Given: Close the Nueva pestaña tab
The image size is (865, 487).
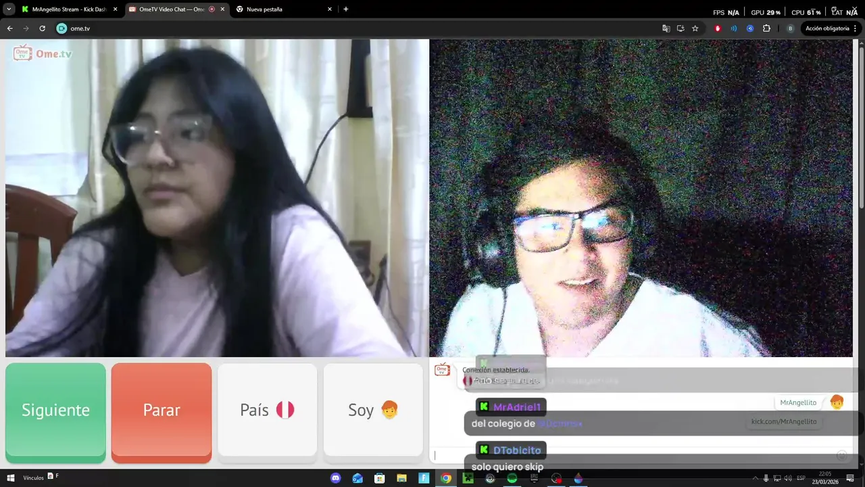Looking at the screenshot, I should (x=330, y=9).
